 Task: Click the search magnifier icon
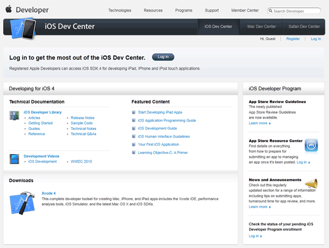[x=271, y=11]
